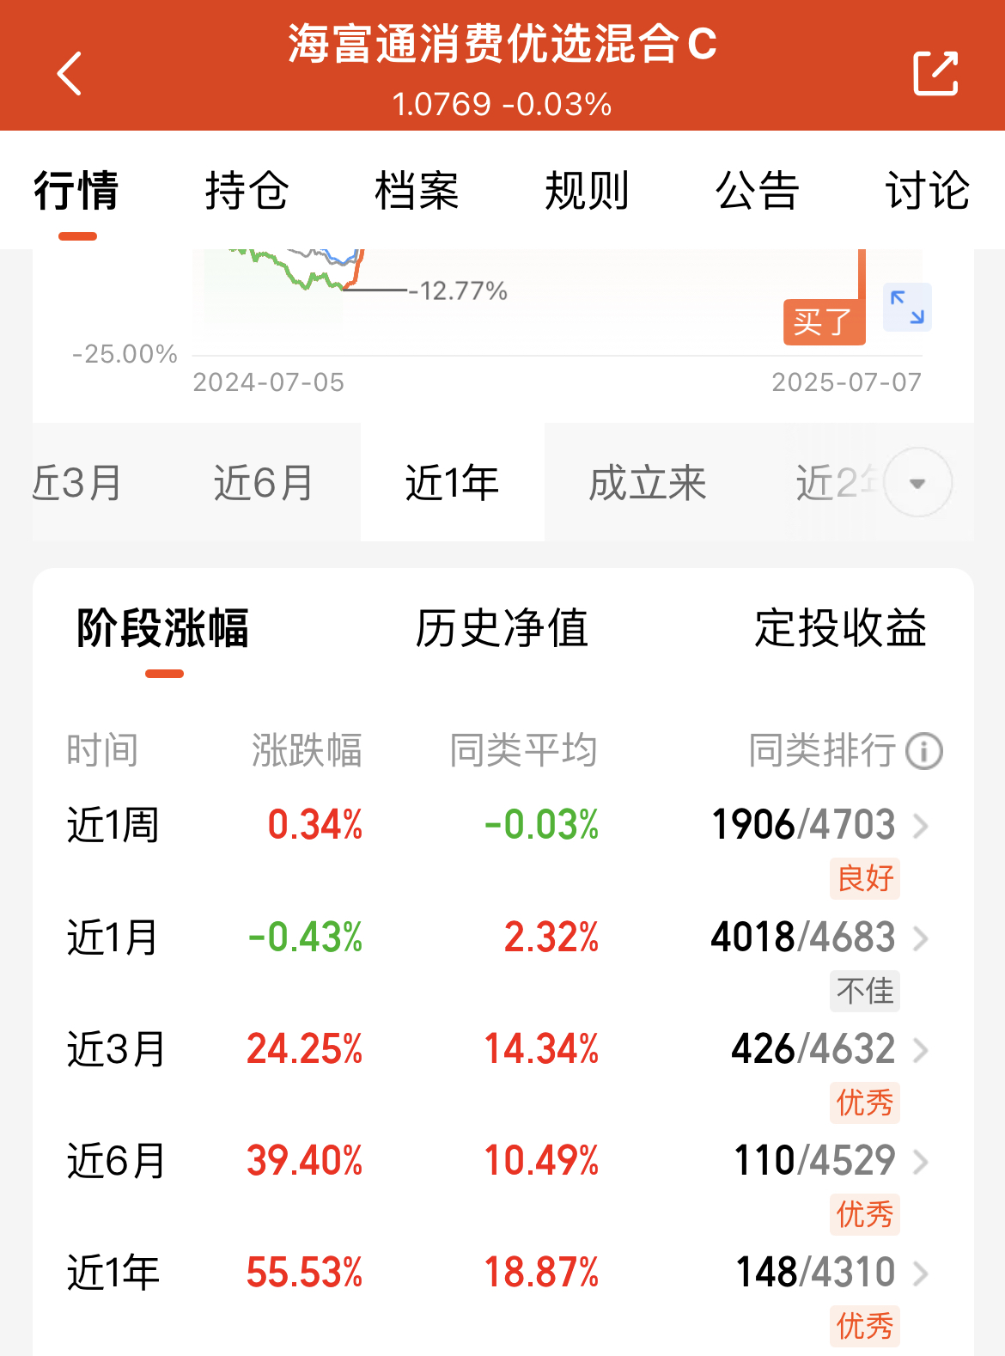
Task: Tap the -0.43% monthly change value
Action: [x=306, y=937]
